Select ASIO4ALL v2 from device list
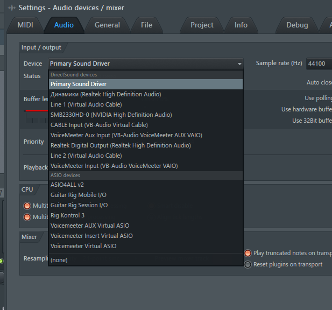This screenshot has width=332, height=310. (67, 185)
